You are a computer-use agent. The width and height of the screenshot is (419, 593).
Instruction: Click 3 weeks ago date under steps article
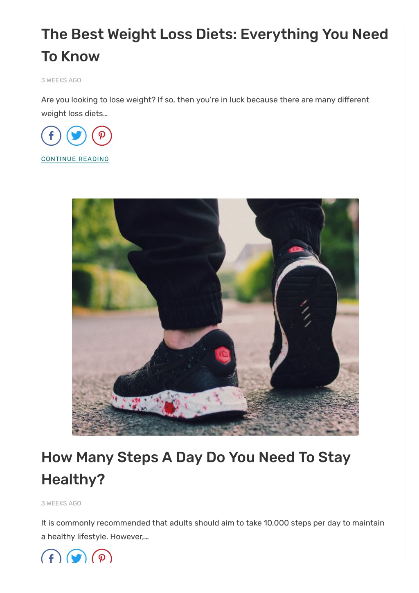click(61, 503)
